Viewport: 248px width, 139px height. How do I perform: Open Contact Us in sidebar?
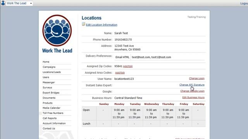point(49,129)
